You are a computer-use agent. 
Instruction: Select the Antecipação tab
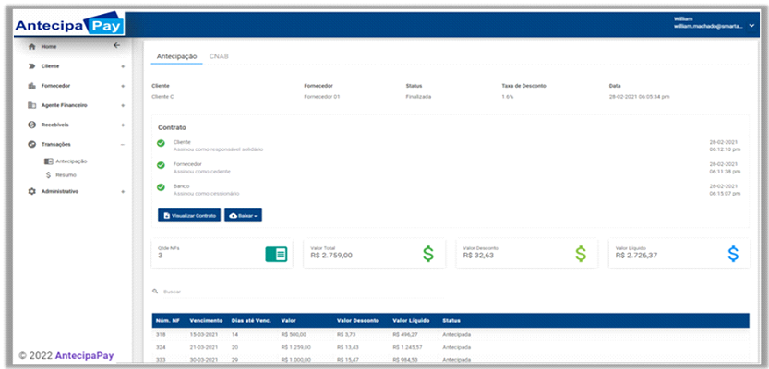click(175, 56)
